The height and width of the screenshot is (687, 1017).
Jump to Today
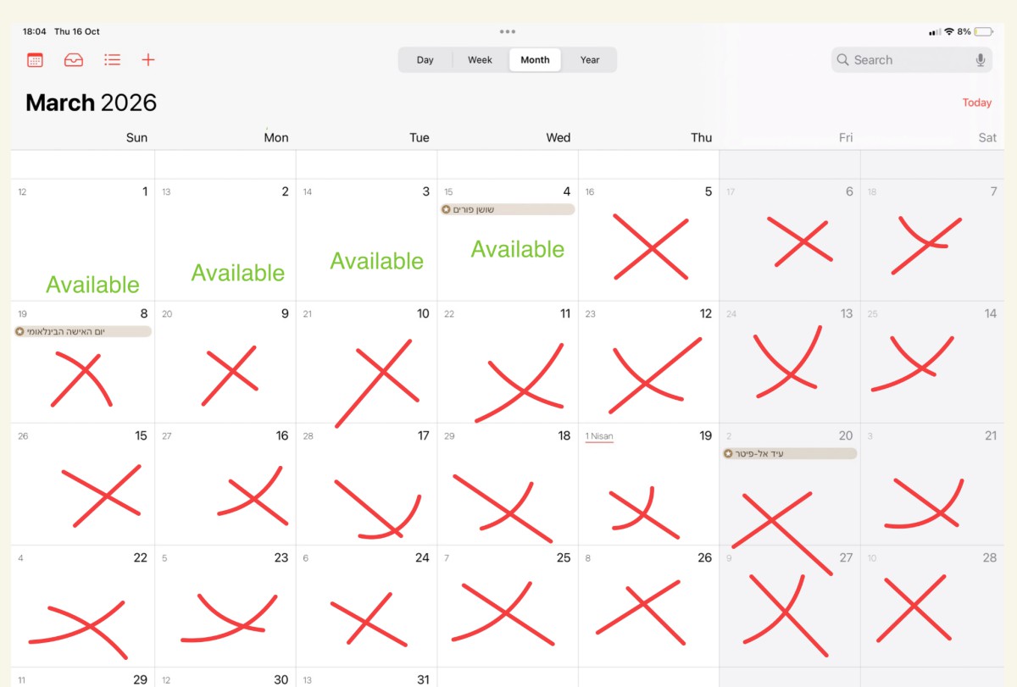point(976,102)
